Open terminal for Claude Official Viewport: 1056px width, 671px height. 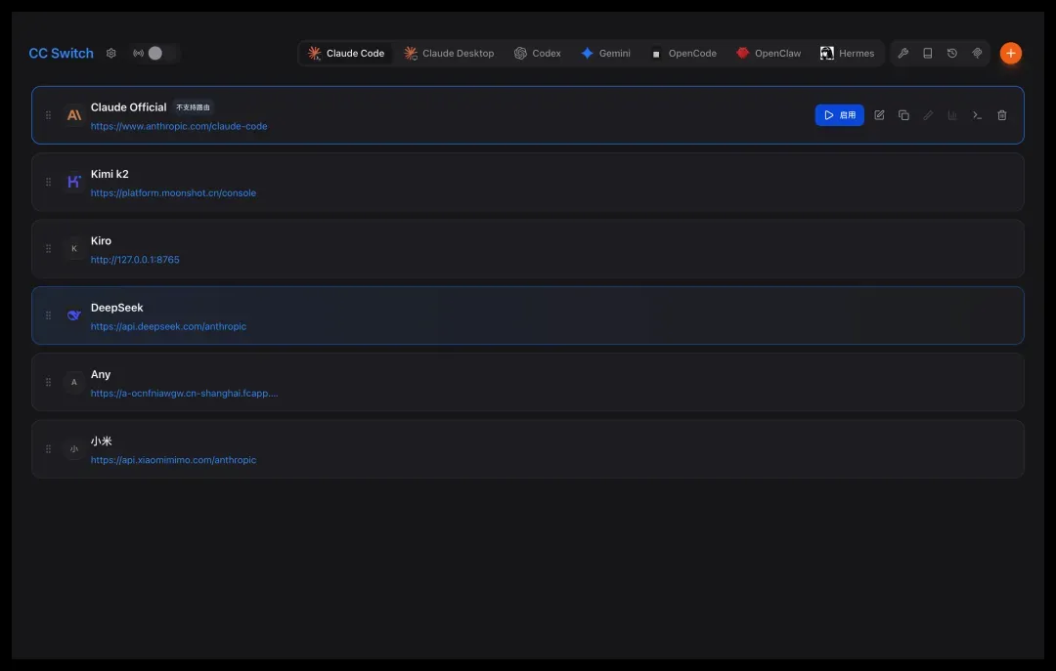[977, 115]
